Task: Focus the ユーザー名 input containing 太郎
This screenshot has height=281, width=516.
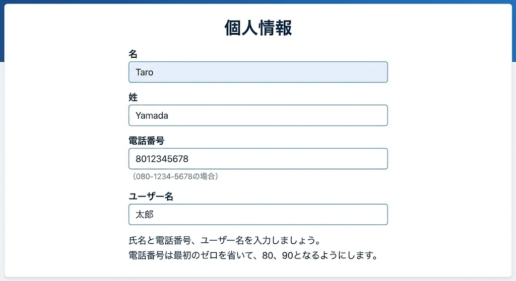Action: (x=258, y=215)
